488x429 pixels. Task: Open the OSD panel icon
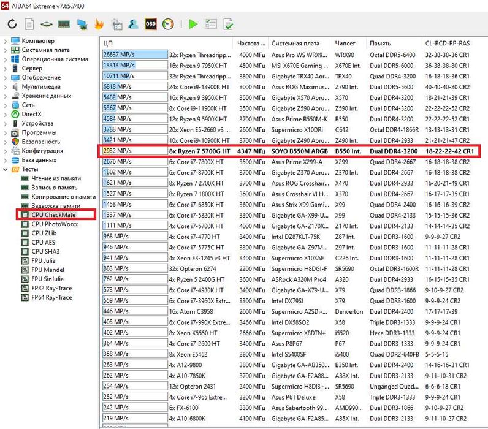pyautogui.click(x=151, y=24)
